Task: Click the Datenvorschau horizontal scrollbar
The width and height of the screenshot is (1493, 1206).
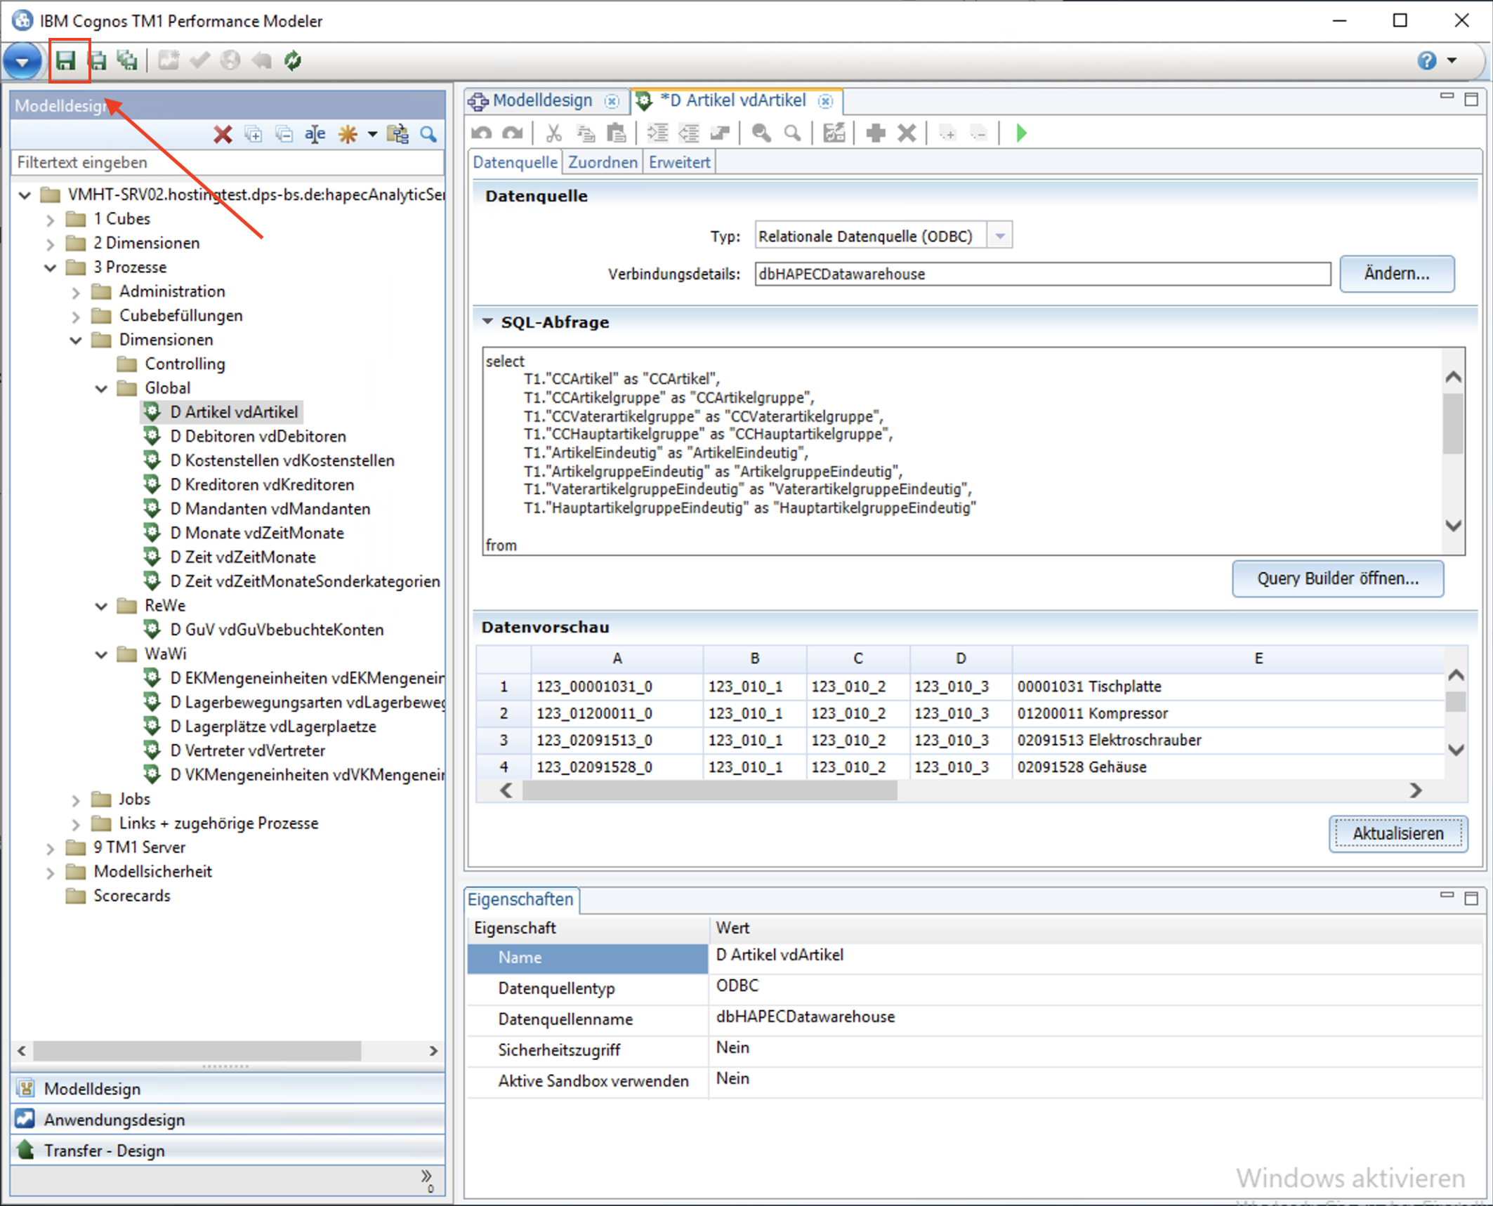Action: tap(709, 790)
